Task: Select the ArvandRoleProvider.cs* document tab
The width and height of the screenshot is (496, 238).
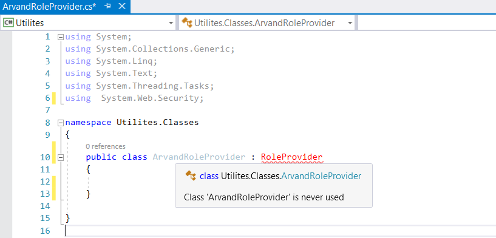Action: (49, 6)
